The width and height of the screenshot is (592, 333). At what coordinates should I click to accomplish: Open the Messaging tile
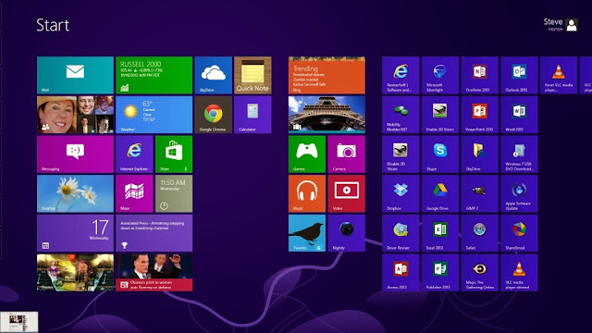coord(75,154)
